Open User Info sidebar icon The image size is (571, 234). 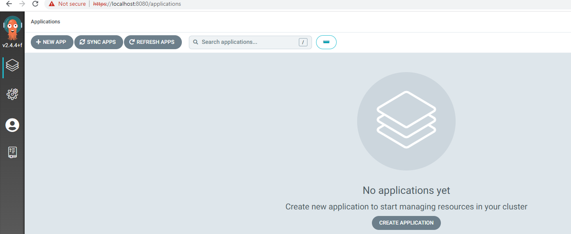point(12,125)
